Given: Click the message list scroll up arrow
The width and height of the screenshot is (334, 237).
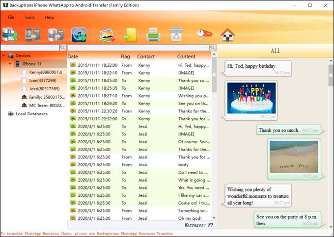Looking at the screenshot, I should (x=214, y=54).
